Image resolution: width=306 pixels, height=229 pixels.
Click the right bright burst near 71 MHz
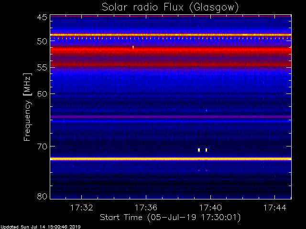tap(206, 150)
